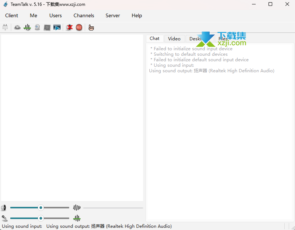Click waveform icon next to volume meter

coord(77,208)
